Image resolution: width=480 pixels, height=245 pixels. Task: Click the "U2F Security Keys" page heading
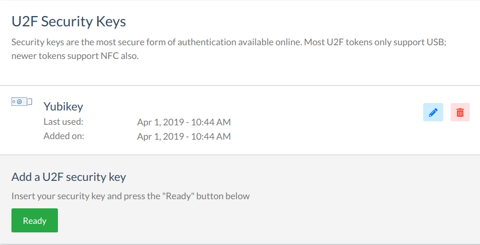tap(69, 22)
